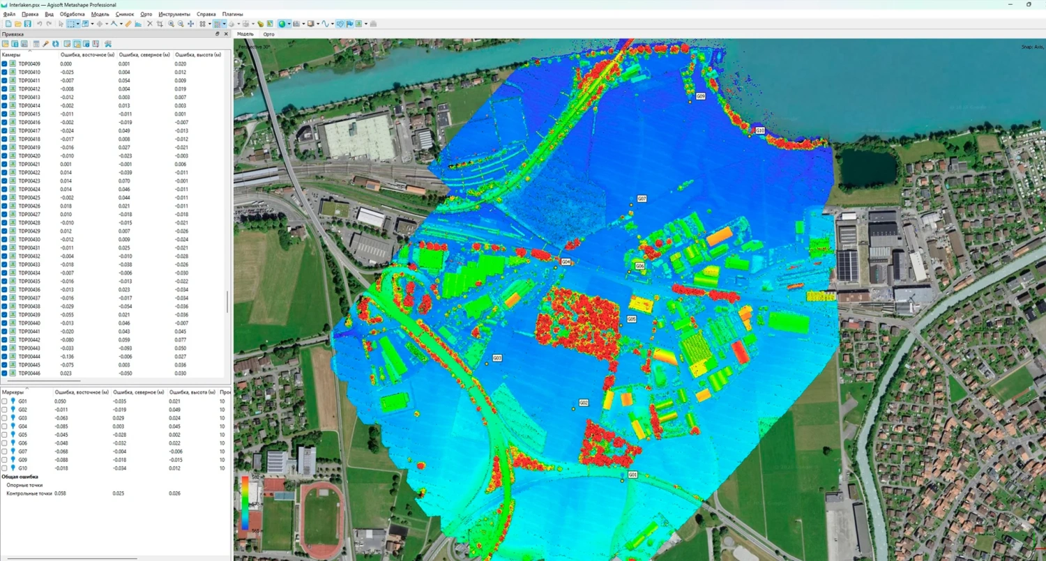This screenshot has height=561, width=1046.
Task: Delete selection with the X toolbar icon
Action: coord(150,24)
